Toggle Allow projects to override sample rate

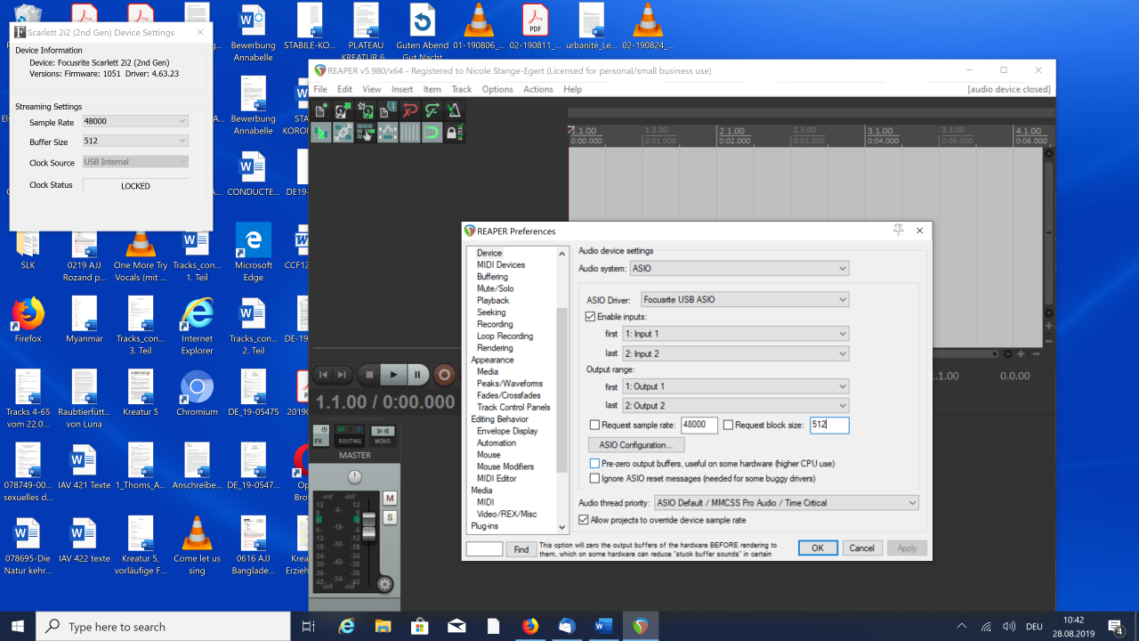(584, 520)
